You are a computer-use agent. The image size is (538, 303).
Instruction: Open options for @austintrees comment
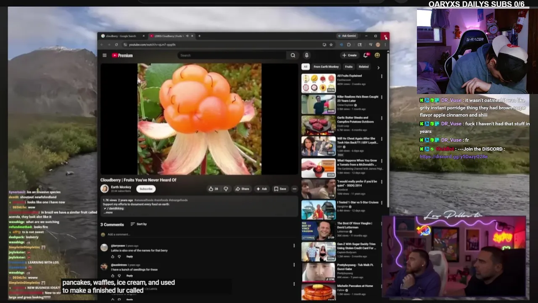tap(294, 265)
